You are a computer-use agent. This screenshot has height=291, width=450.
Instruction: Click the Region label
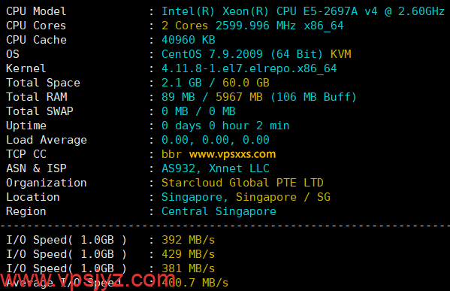click(26, 212)
